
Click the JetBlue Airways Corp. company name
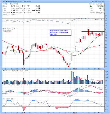[x=15, y=2]
